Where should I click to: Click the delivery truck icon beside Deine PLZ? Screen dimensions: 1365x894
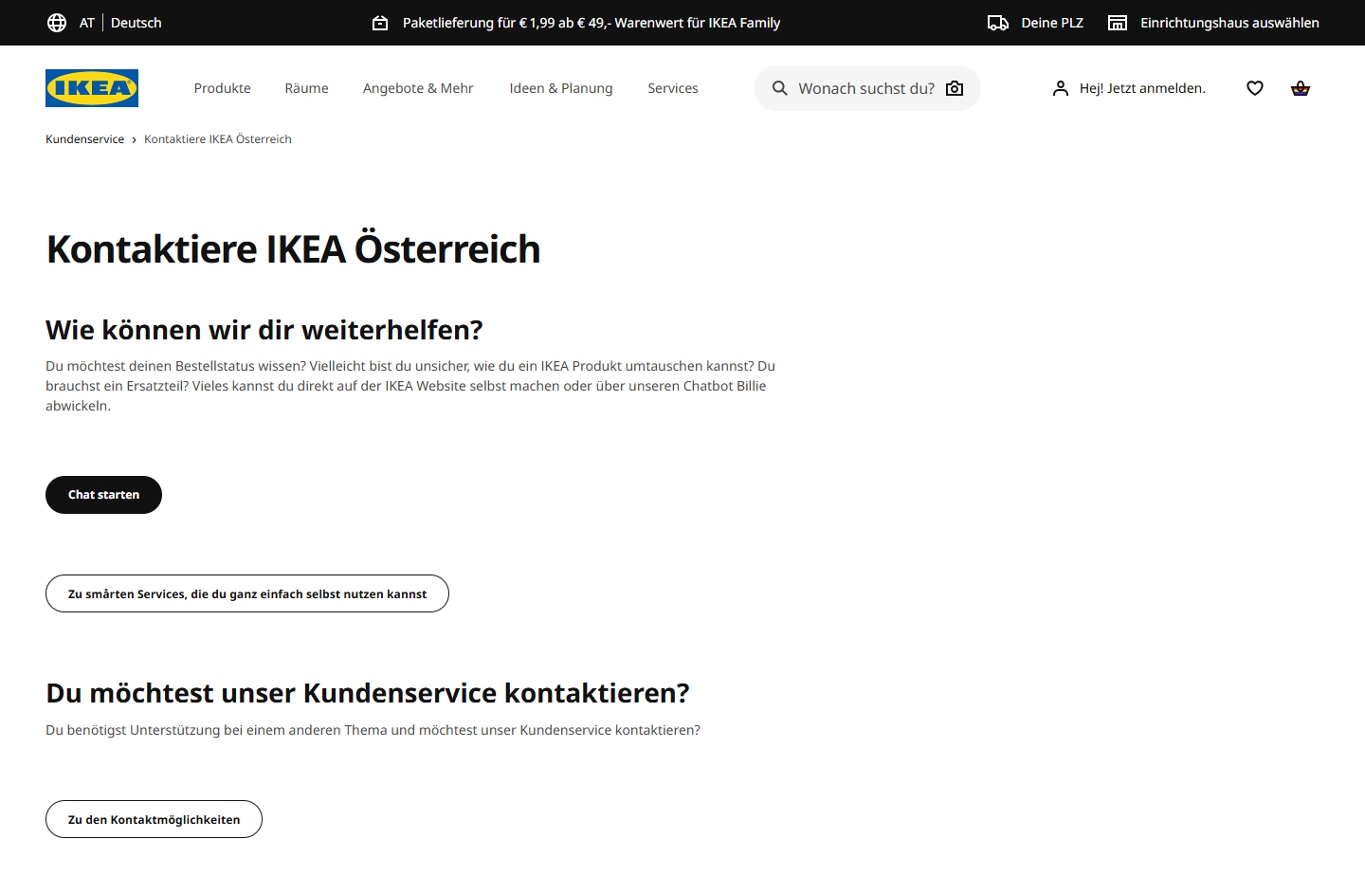click(999, 22)
